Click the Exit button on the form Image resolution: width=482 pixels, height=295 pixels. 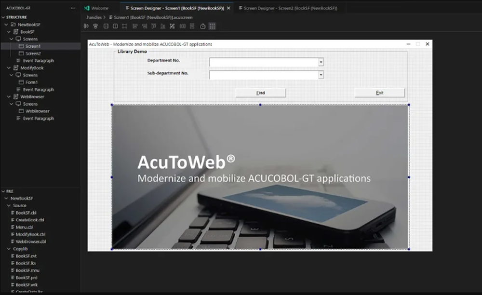[x=380, y=93]
